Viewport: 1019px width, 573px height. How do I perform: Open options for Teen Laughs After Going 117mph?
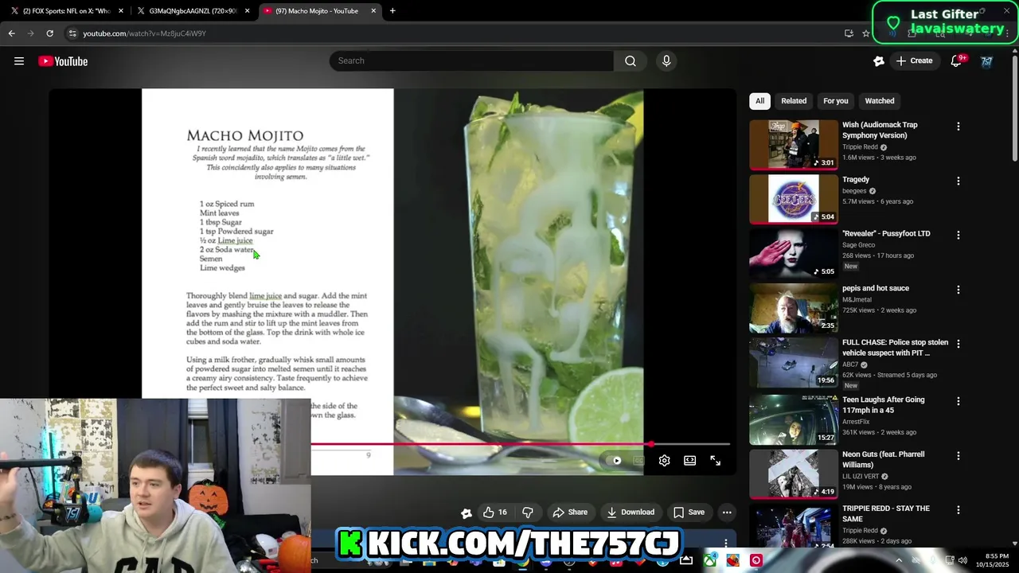tap(958, 401)
